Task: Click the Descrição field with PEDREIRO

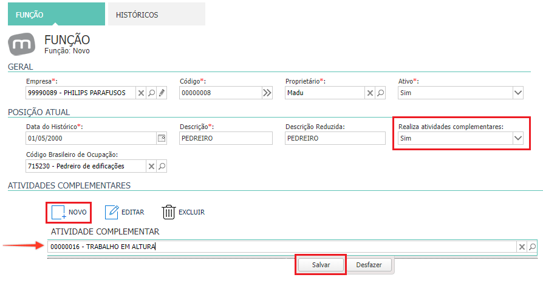Action: (x=226, y=138)
